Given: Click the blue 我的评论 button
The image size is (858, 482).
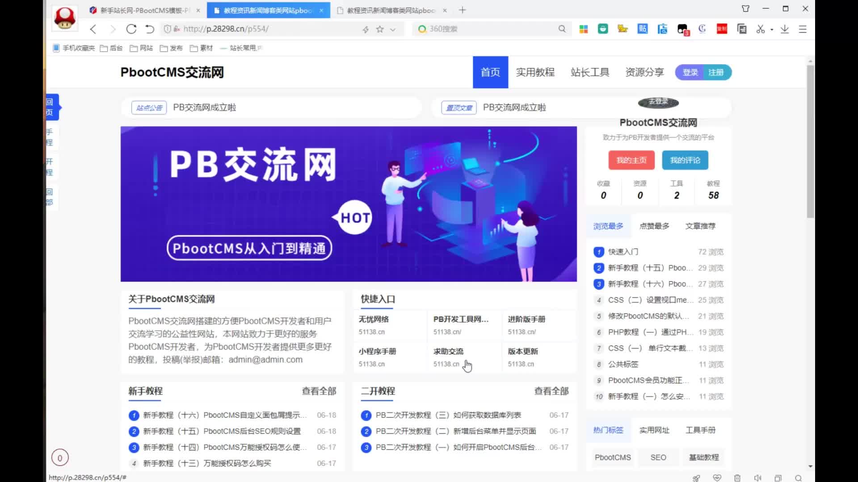Looking at the screenshot, I should point(685,160).
